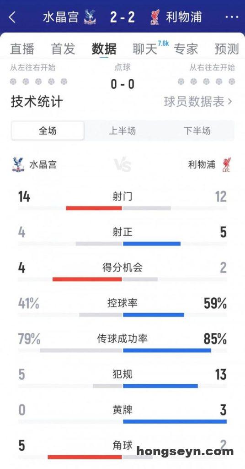Viewport: 245px width, 469px height.
Task: Open the 预测 prediction tab
Action: 227,49
